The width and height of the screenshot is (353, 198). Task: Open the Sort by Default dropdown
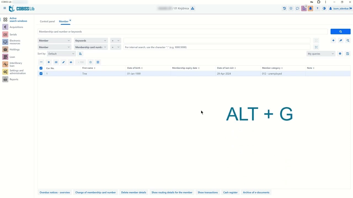pyautogui.click(x=61, y=54)
